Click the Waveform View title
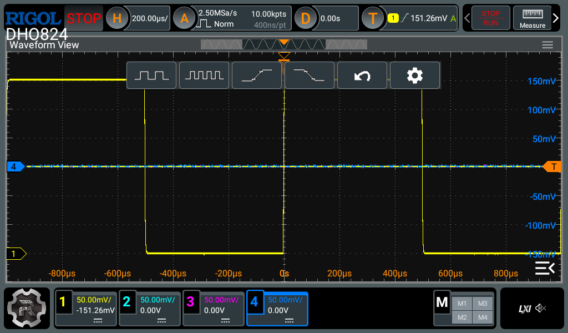 click(44, 45)
